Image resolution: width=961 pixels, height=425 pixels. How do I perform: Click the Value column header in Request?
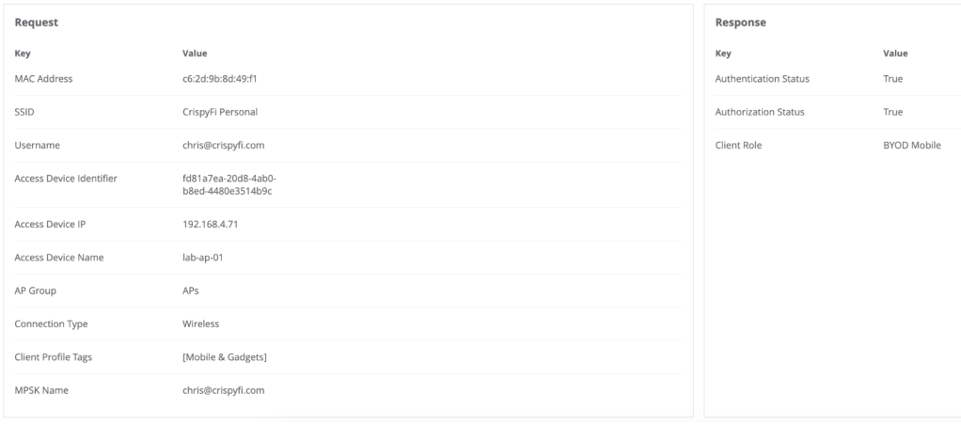tap(195, 54)
